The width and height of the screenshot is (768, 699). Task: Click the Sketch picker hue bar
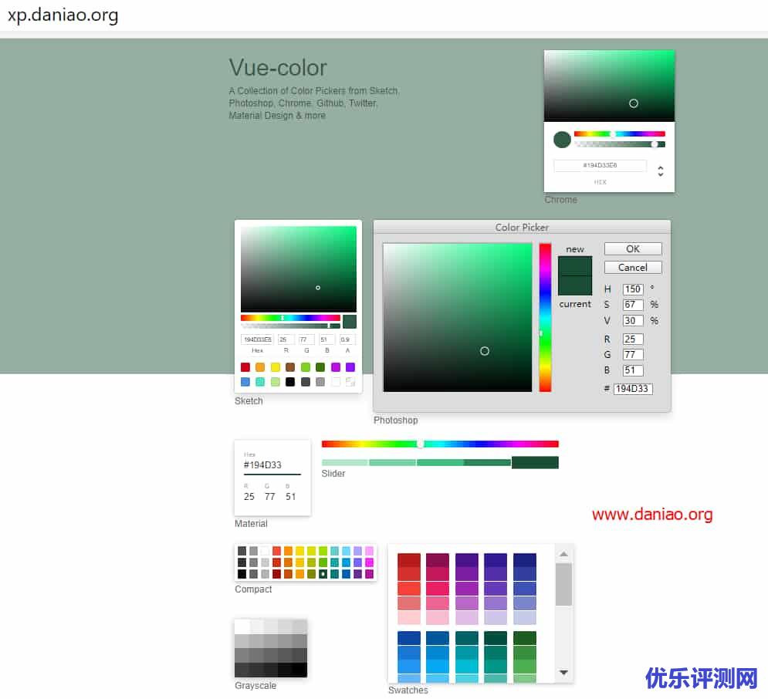click(x=290, y=318)
